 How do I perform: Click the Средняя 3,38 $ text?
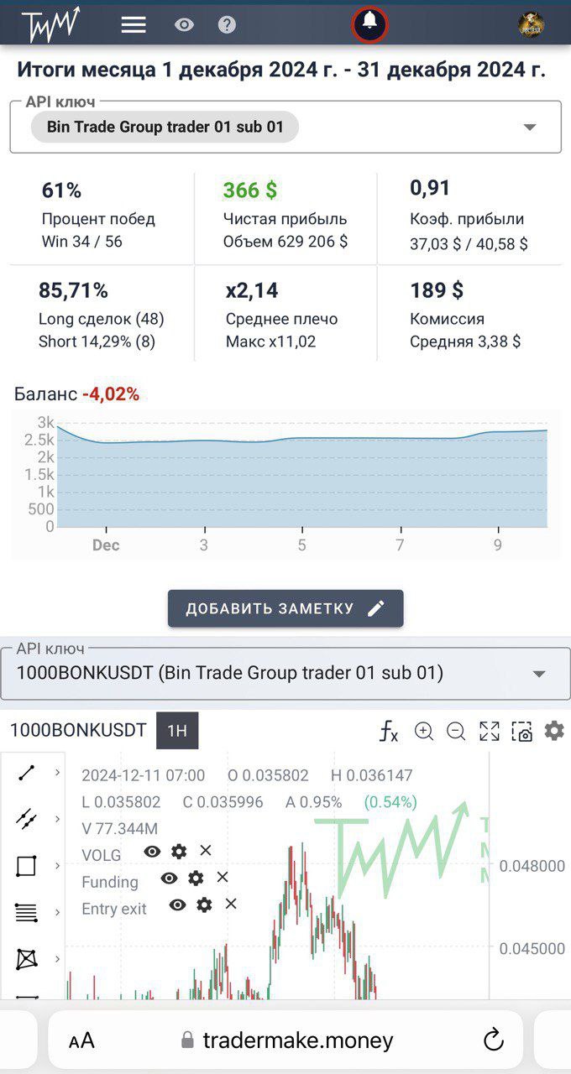(x=465, y=341)
